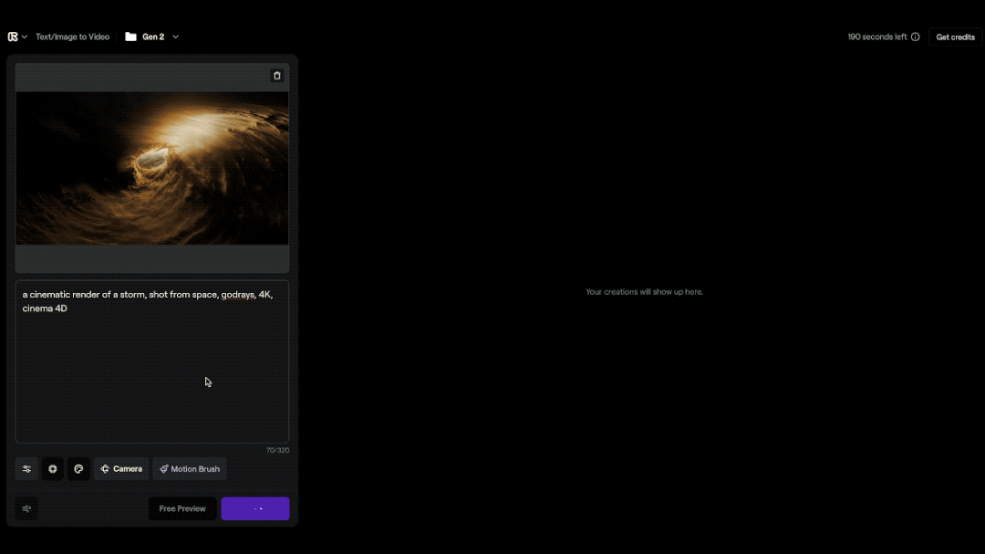Click the storm image thumbnail
The height and width of the screenshot is (554, 985).
point(152,168)
